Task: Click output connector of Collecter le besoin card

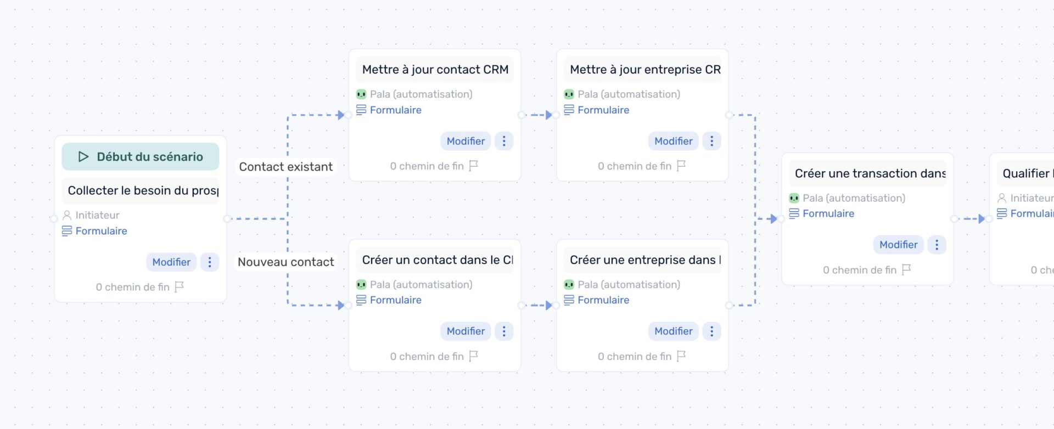Action: tap(227, 219)
